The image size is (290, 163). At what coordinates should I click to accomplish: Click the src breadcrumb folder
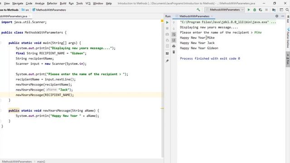25,10
